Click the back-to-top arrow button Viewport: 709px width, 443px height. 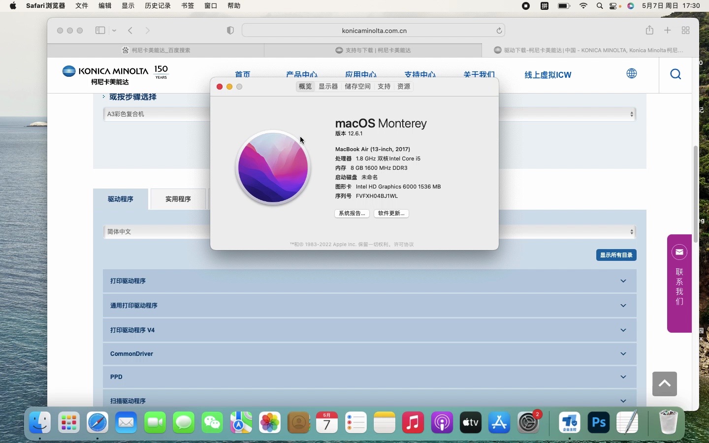coord(665,384)
